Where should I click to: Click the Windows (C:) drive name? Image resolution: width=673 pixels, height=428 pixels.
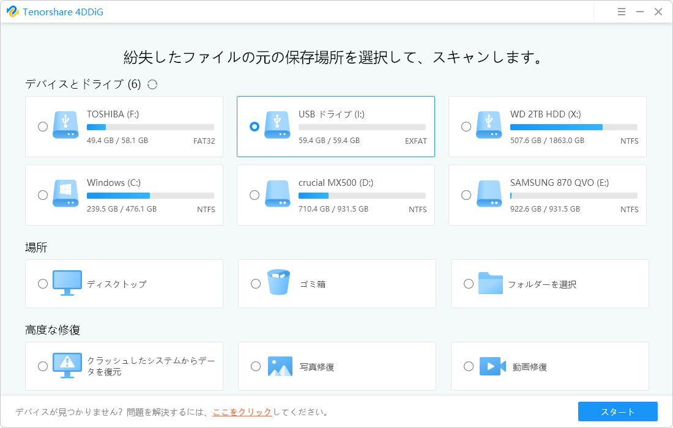click(114, 183)
